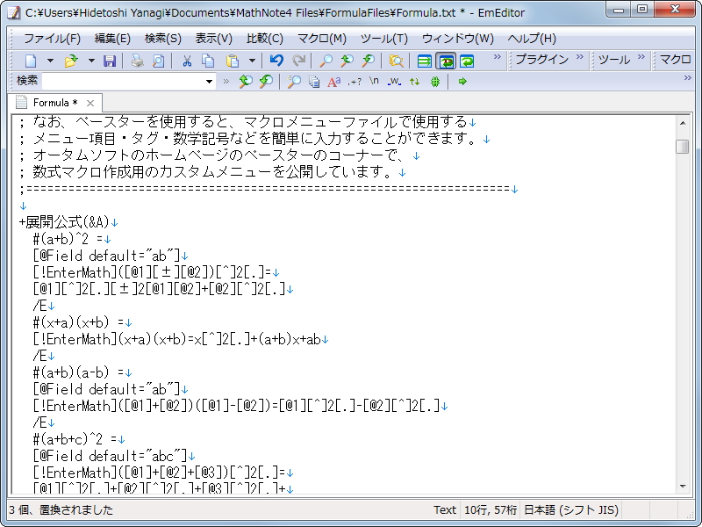Click 日本語 (シフト JIS) encoding in status bar
This screenshot has height=527, width=702.
571,510
